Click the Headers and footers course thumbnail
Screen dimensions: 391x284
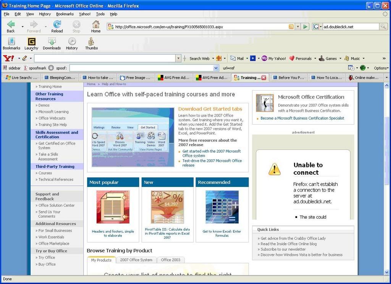(113, 207)
